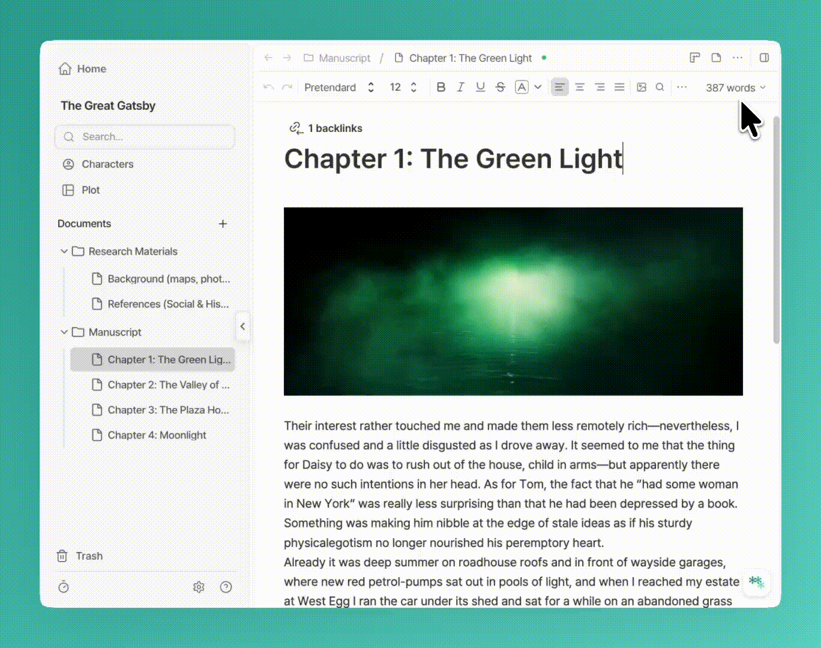The height and width of the screenshot is (648, 821).
Task: Apply italic styling to the text
Action: tap(460, 87)
